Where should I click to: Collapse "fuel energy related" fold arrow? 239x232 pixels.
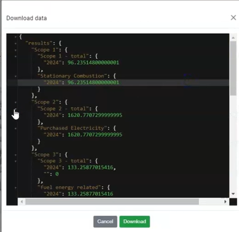(15, 187)
